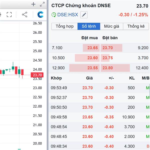Select the trade row at 09:48:54

pos(99,127)
